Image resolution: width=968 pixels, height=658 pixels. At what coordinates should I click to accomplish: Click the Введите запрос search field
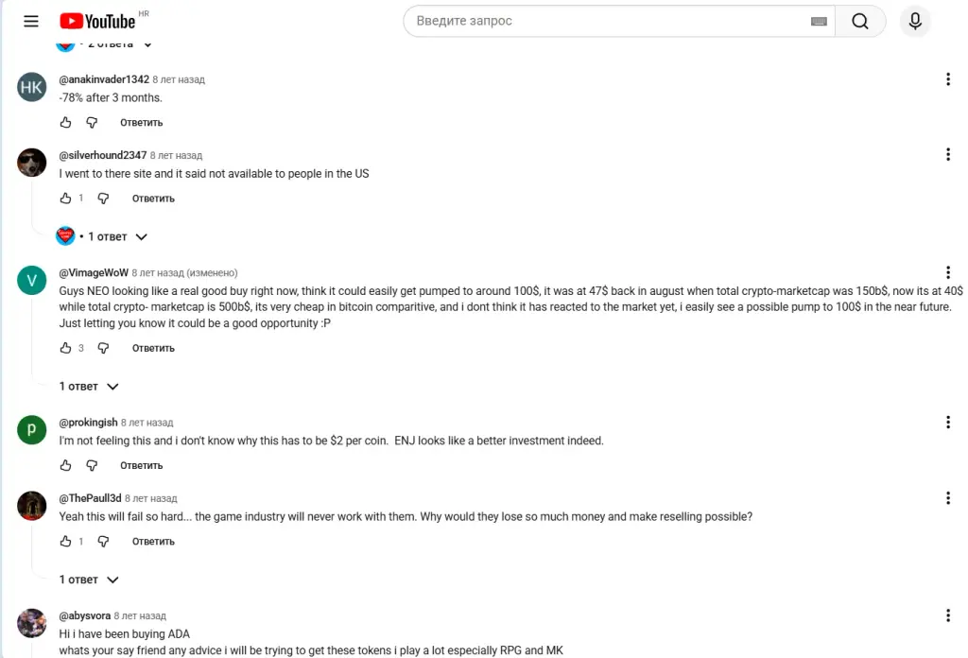[612, 21]
